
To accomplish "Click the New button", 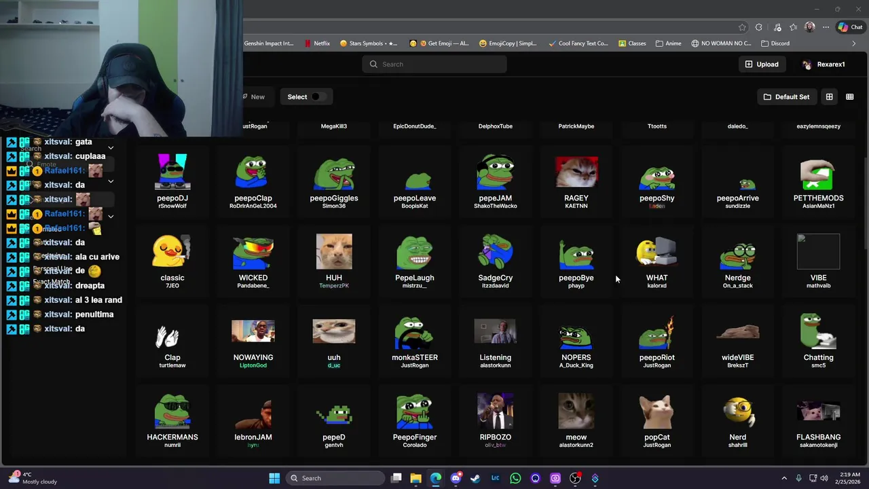I will coord(254,96).
